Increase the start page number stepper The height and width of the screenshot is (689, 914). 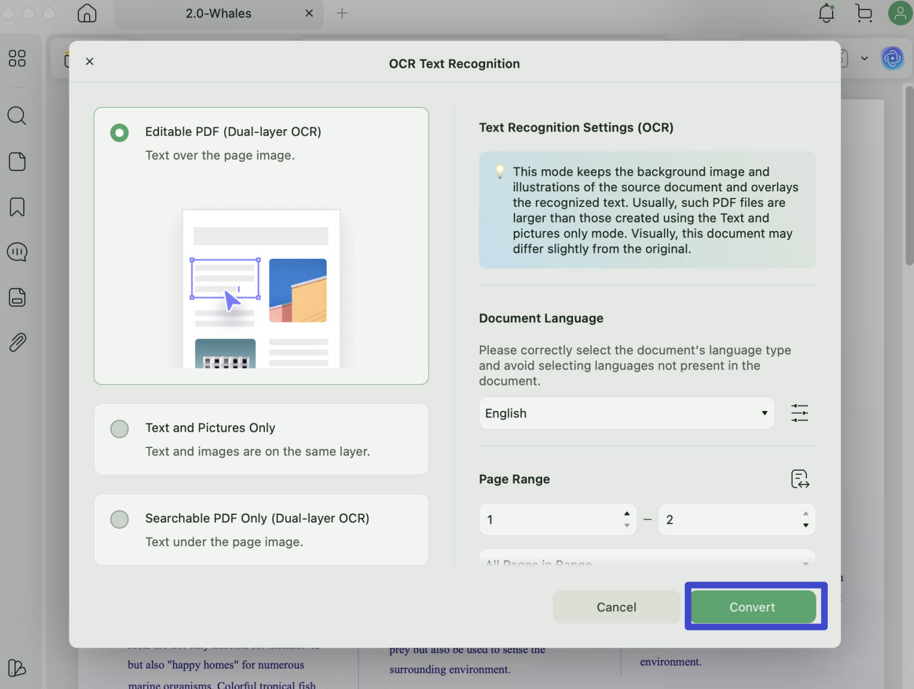click(x=627, y=513)
